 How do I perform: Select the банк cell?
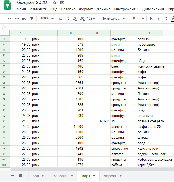(124, 66)
